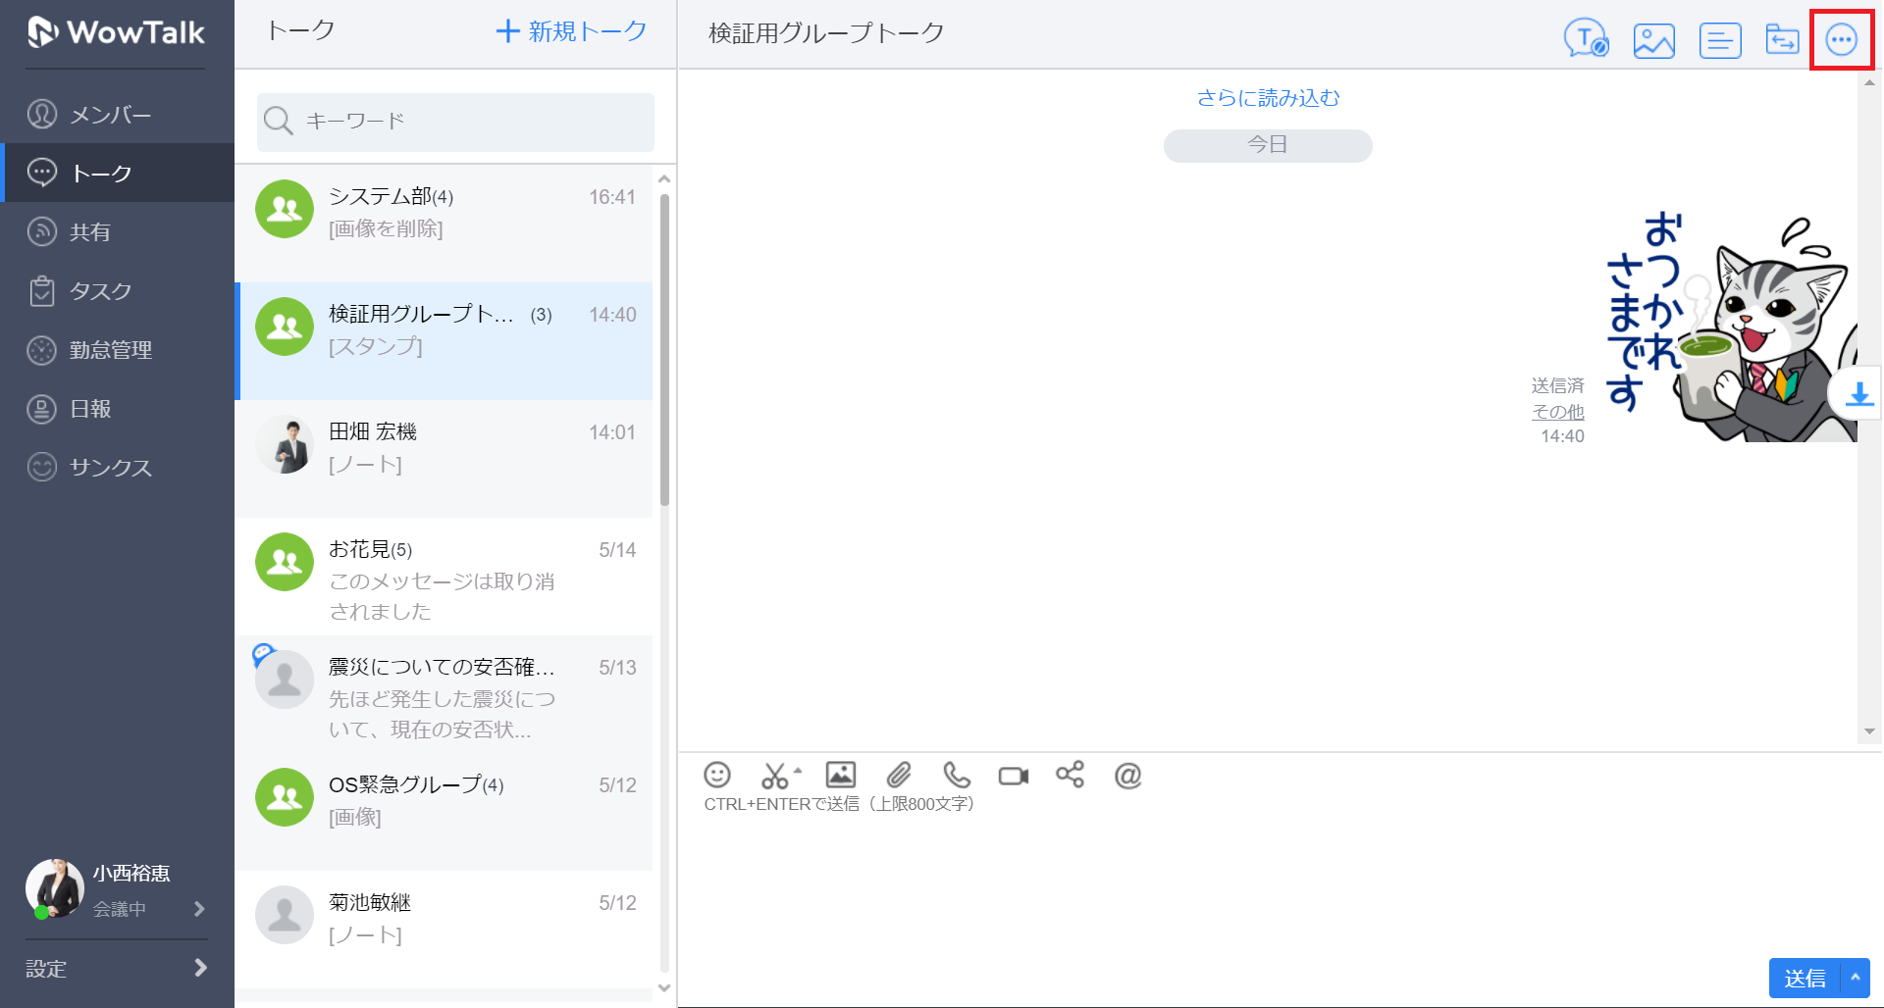Open the タスク sidebar section
The width and height of the screenshot is (1884, 1008).
click(x=118, y=291)
